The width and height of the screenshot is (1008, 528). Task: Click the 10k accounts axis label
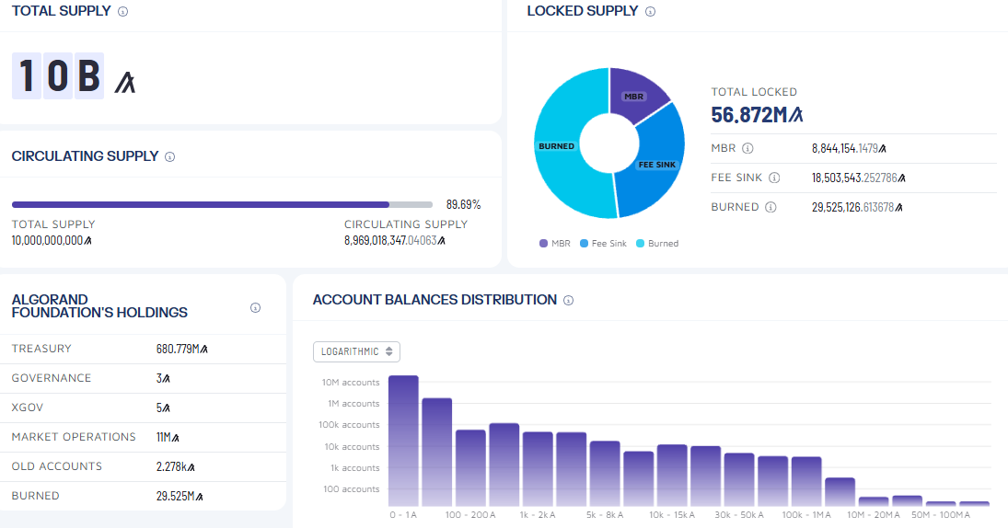[x=353, y=446]
